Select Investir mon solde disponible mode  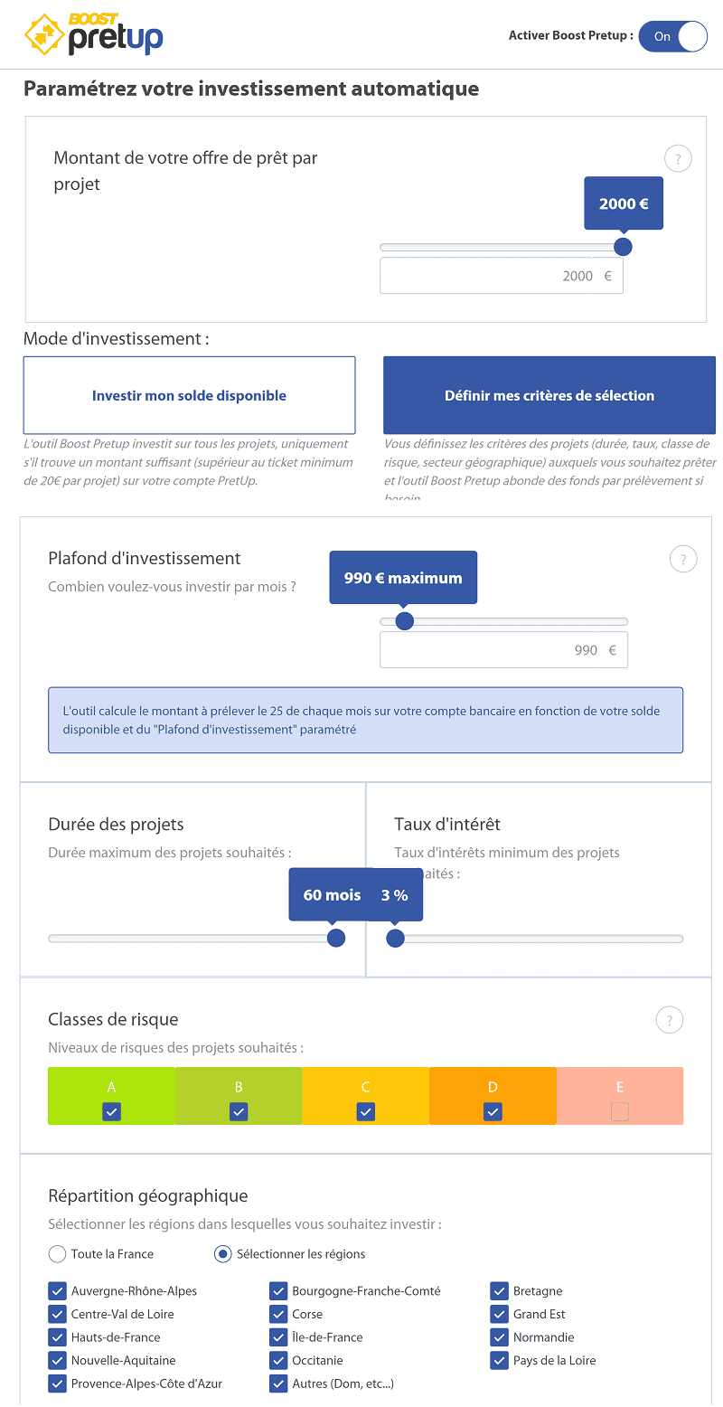pos(189,395)
